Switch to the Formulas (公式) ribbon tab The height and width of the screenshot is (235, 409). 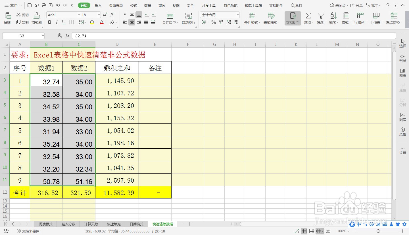[133, 5]
